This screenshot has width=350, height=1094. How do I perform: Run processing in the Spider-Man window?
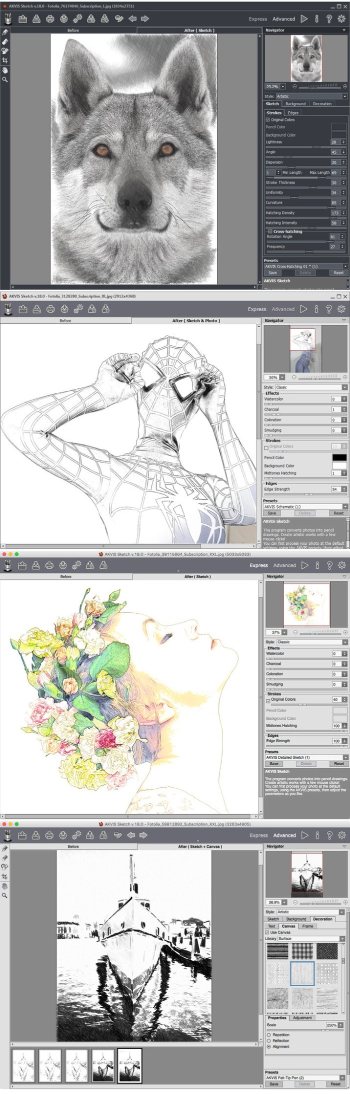pyautogui.click(x=303, y=309)
